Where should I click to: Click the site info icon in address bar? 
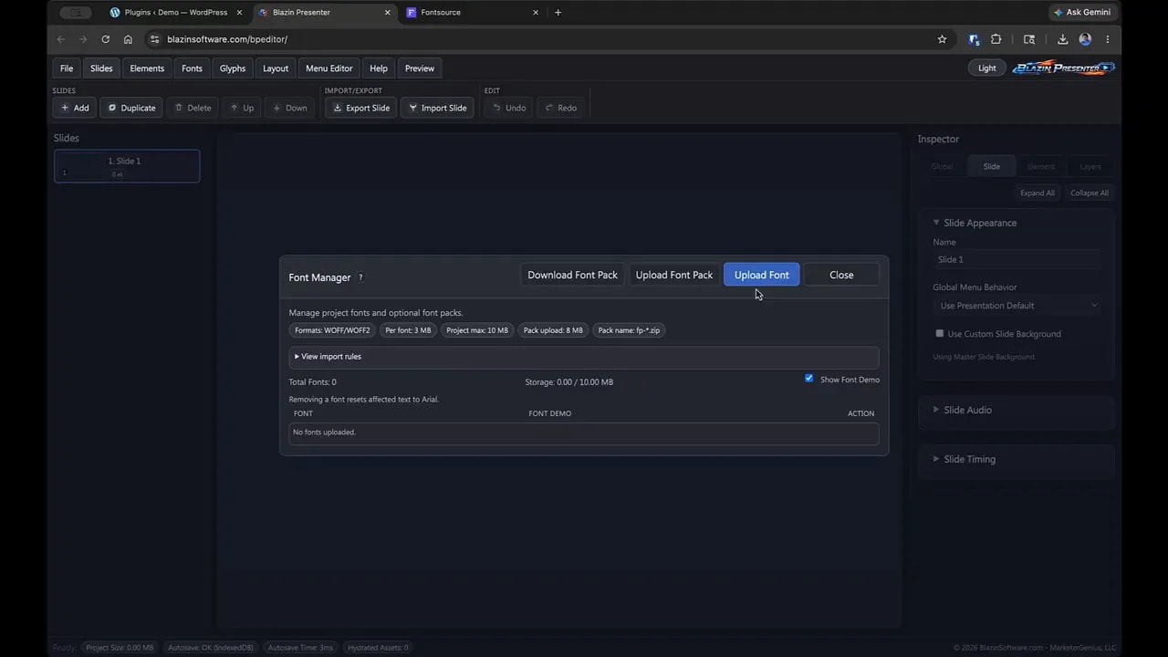point(154,39)
